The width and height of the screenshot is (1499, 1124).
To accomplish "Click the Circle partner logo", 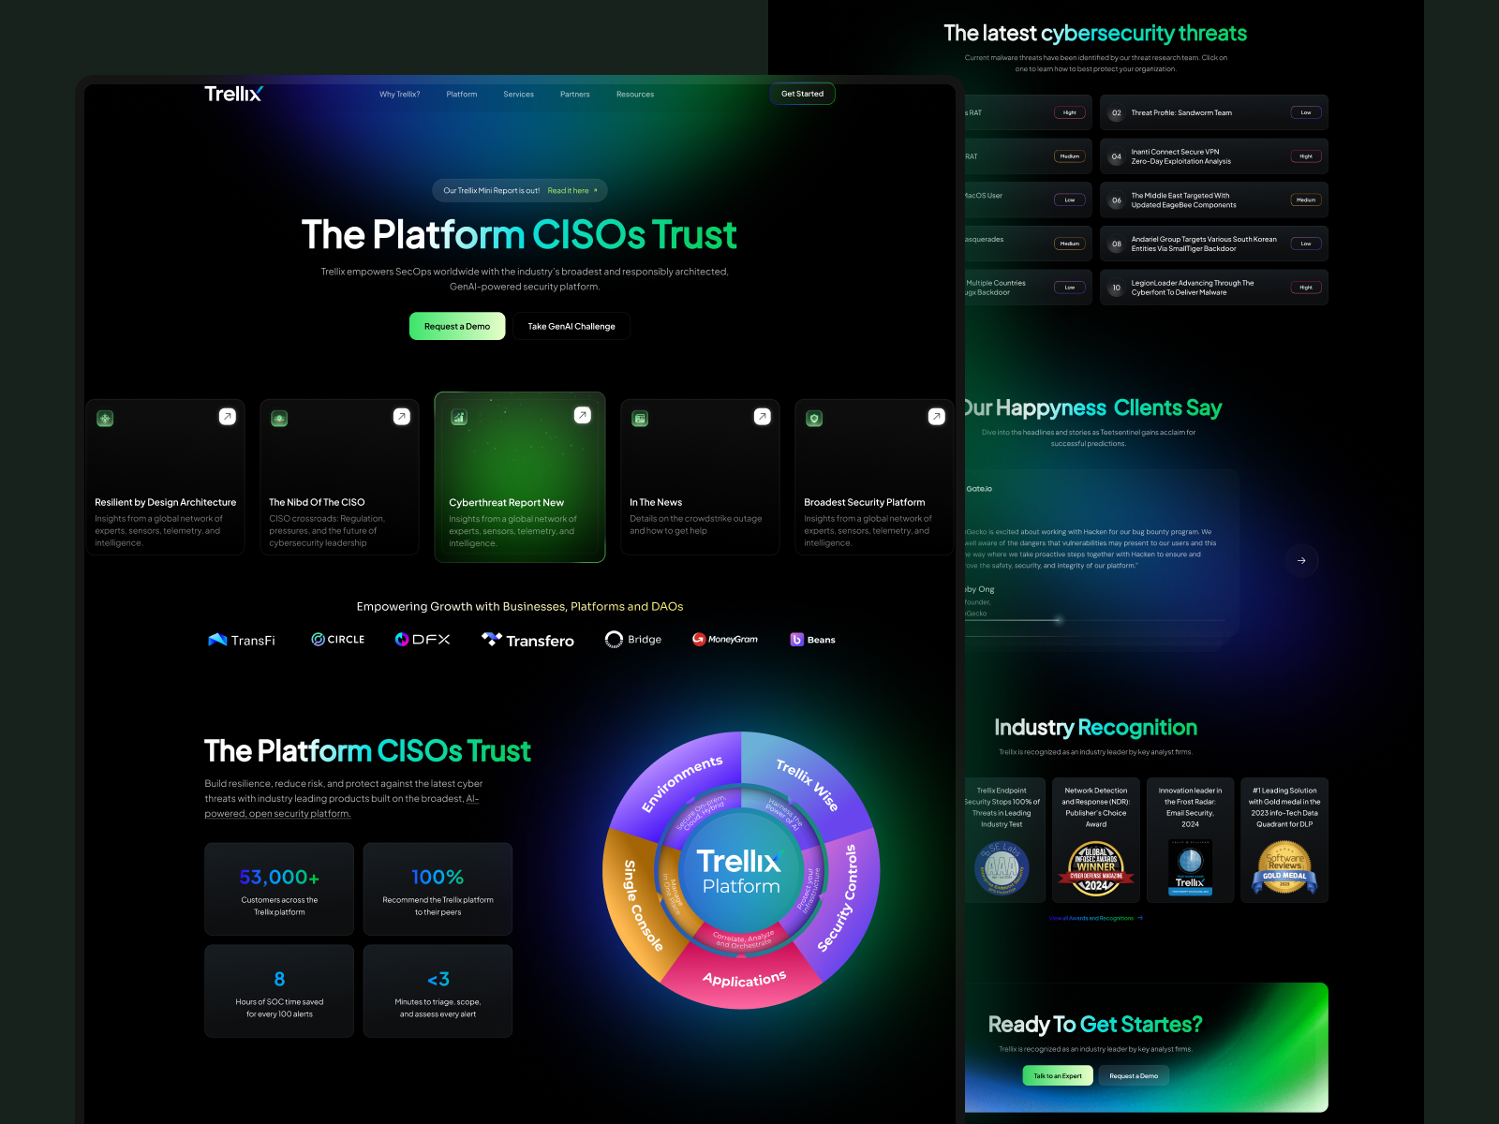I will [338, 639].
